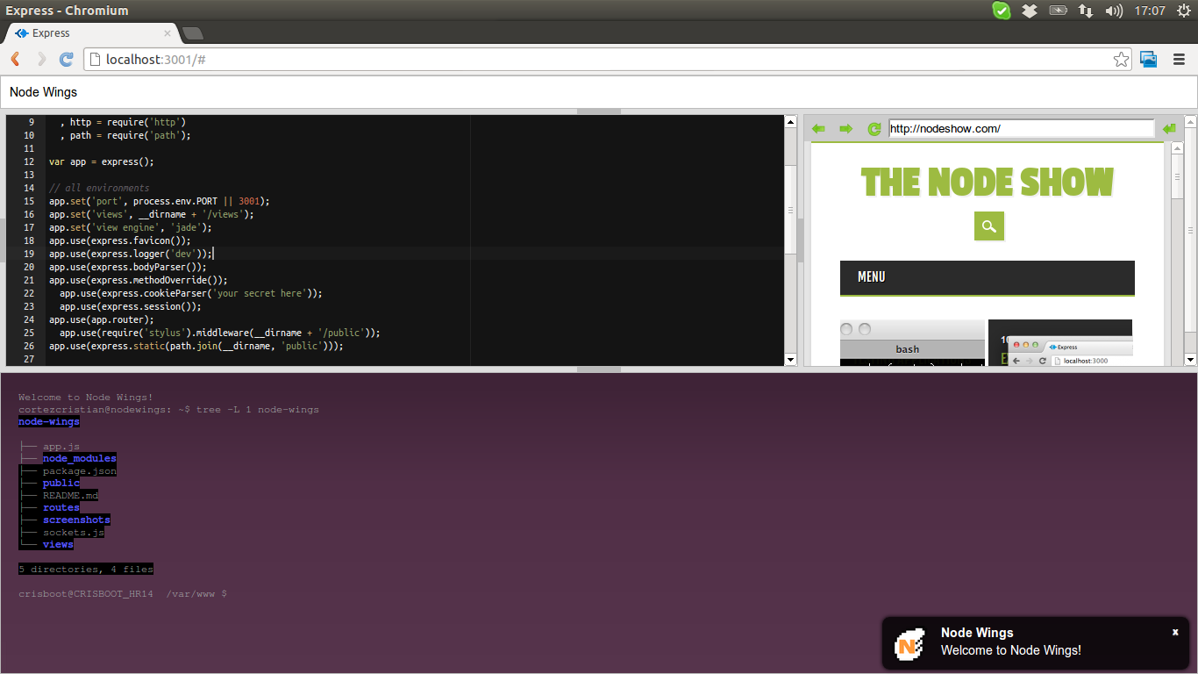Select the Express browser tab

pos(92,33)
